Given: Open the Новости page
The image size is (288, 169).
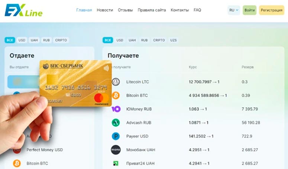Looking at the screenshot, I should coord(105,10).
